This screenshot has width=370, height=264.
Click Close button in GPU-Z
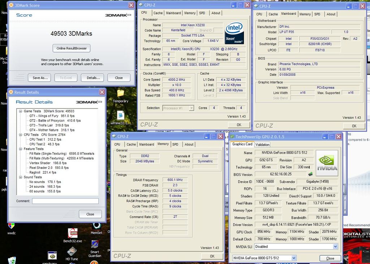330,258
